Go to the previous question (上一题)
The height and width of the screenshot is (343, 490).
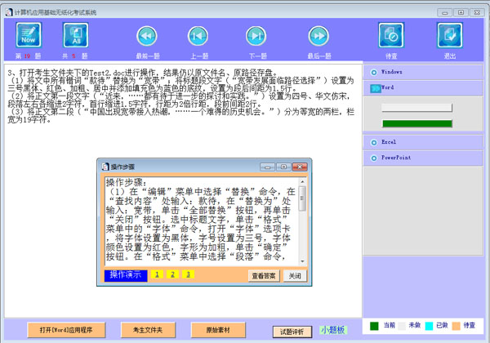198,36
